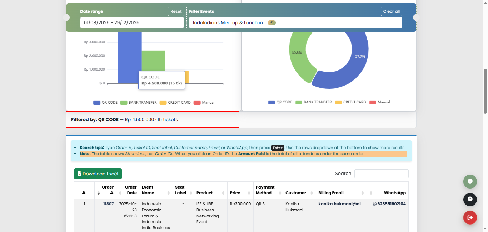
Task: Sort by Payment Method column header
Action: pos(265,190)
